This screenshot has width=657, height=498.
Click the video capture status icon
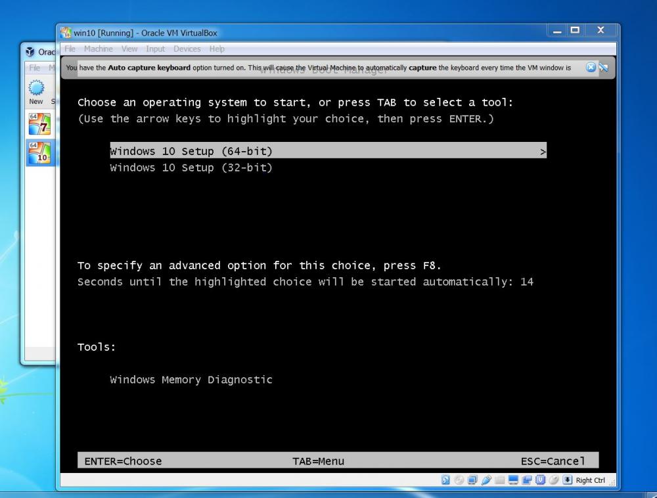527,480
